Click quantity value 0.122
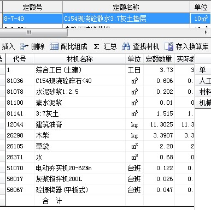Viewport: 211px width, 210px height. (x=165, y=168)
